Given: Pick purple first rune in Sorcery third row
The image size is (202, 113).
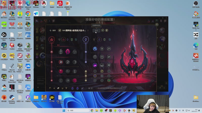Looking at the screenshot, I should pyautogui.click(x=95, y=65).
